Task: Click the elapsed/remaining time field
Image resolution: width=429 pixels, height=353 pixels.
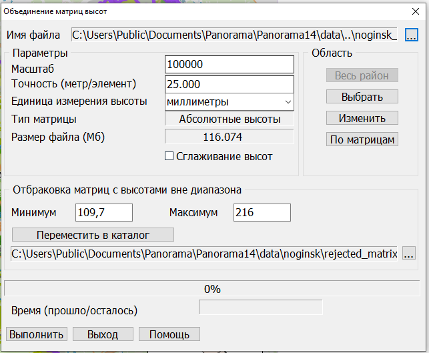Action: [x=261, y=308]
